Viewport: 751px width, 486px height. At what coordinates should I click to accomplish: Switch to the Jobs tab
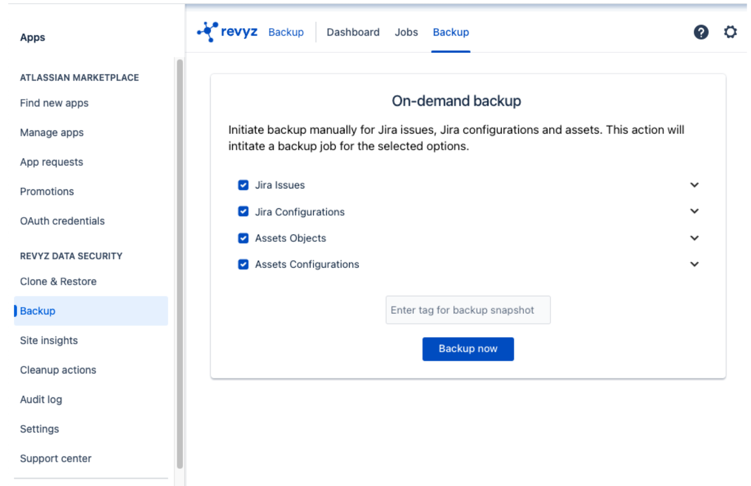(406, 32)
